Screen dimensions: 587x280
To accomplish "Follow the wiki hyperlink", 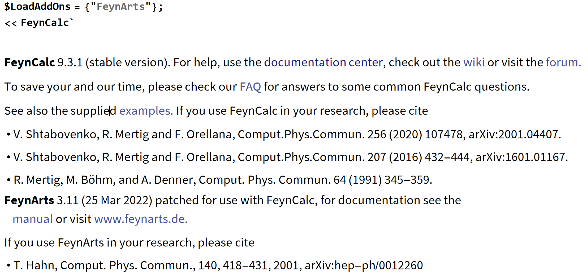I will coord(474,62).
